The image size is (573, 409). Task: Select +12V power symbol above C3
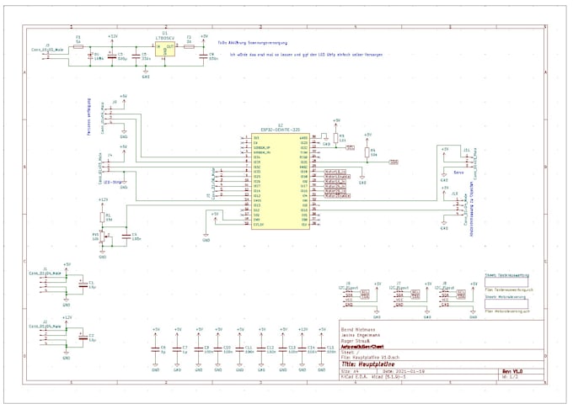point(113,39)
